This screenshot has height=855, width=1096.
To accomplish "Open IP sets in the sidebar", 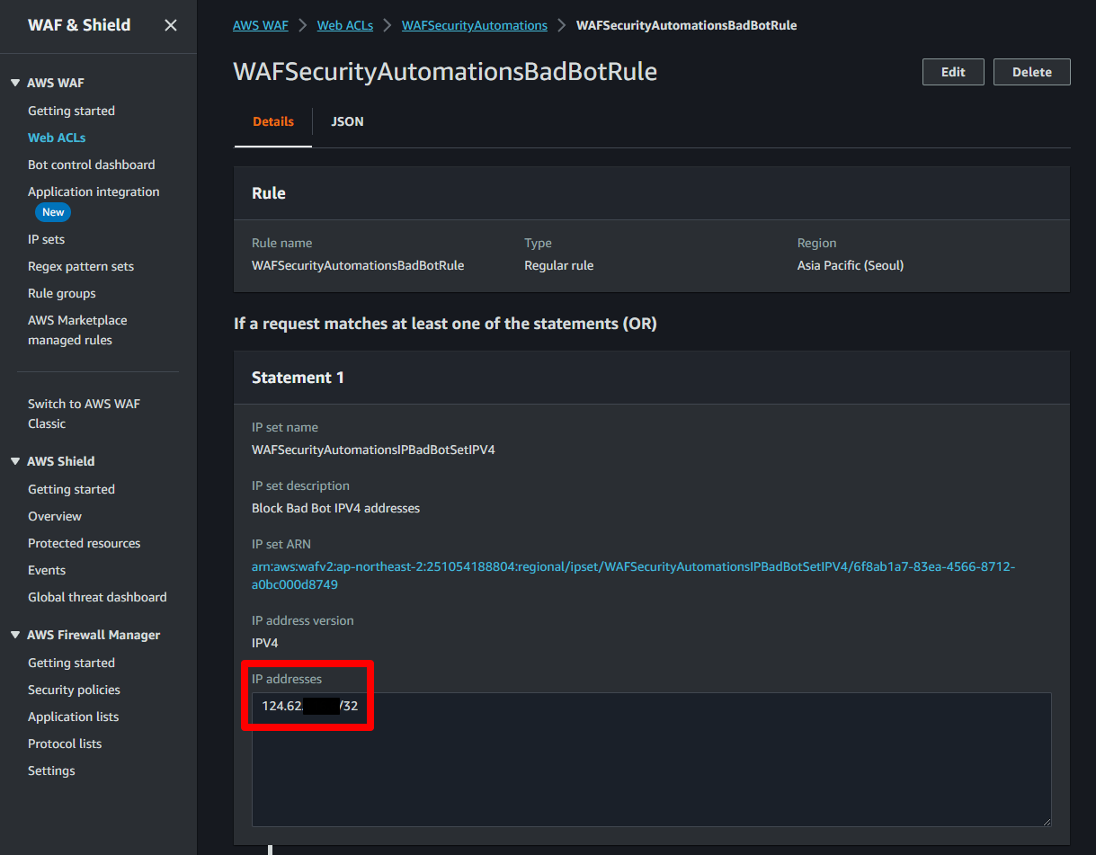I will point(46,239).
